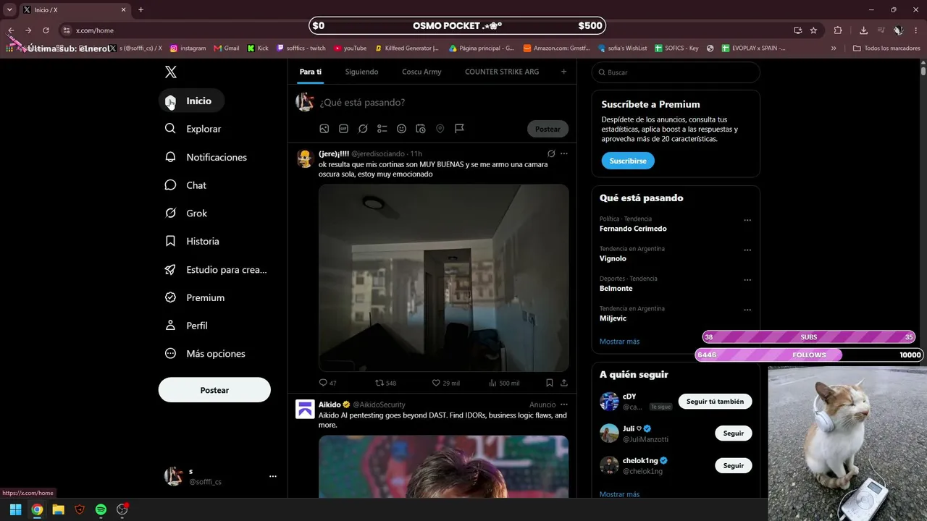Open OBS Studio from the taskbar
This screenshot has height=521, width=927.
click(x=122, y=509)
